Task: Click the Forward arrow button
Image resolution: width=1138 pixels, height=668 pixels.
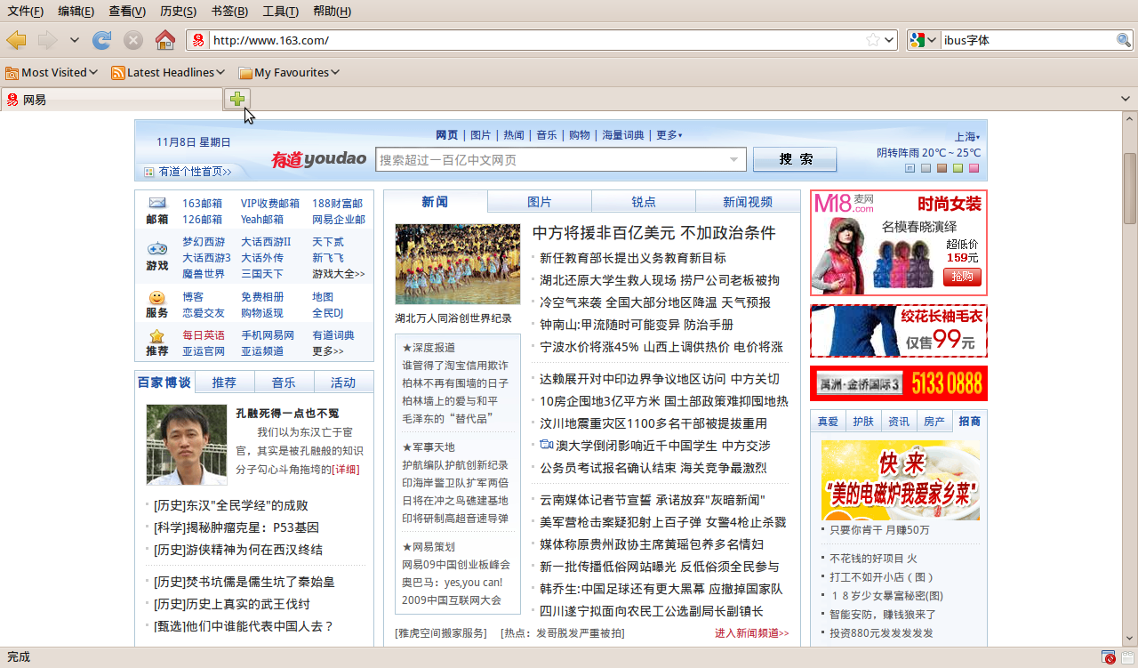Action: [47, 40]
